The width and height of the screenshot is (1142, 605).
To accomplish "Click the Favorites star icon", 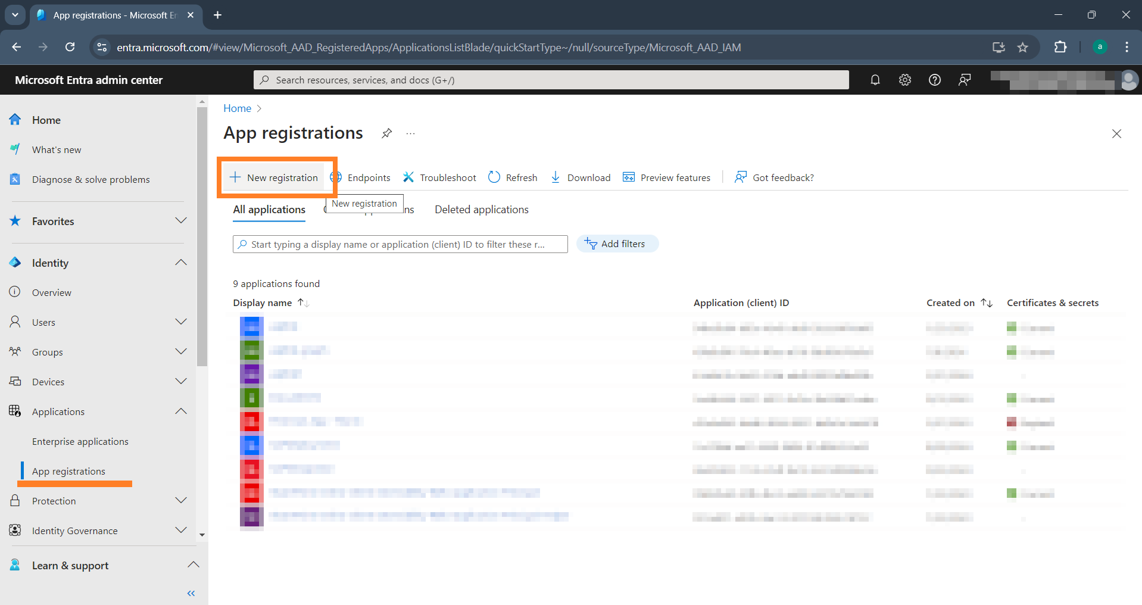I will (x=15, y=221).
